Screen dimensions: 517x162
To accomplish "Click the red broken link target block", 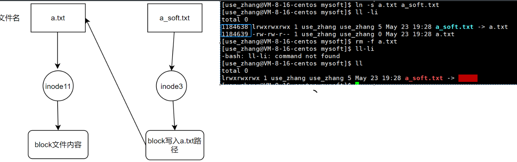I will click(468, 78).
